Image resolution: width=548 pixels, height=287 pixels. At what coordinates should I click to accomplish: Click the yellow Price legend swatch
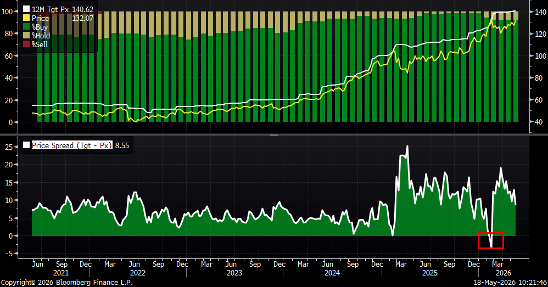point(26,18)
